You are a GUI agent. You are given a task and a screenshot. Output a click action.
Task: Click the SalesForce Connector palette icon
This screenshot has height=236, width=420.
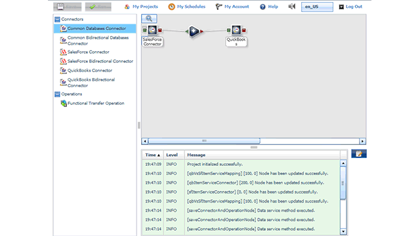point(63,52)
